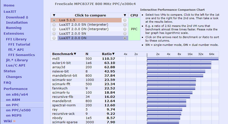Set LuaJIT 2.0.0 SN as second VM
Screen dimensions: 228x124
pyautogui.click(x=125, y=34)
